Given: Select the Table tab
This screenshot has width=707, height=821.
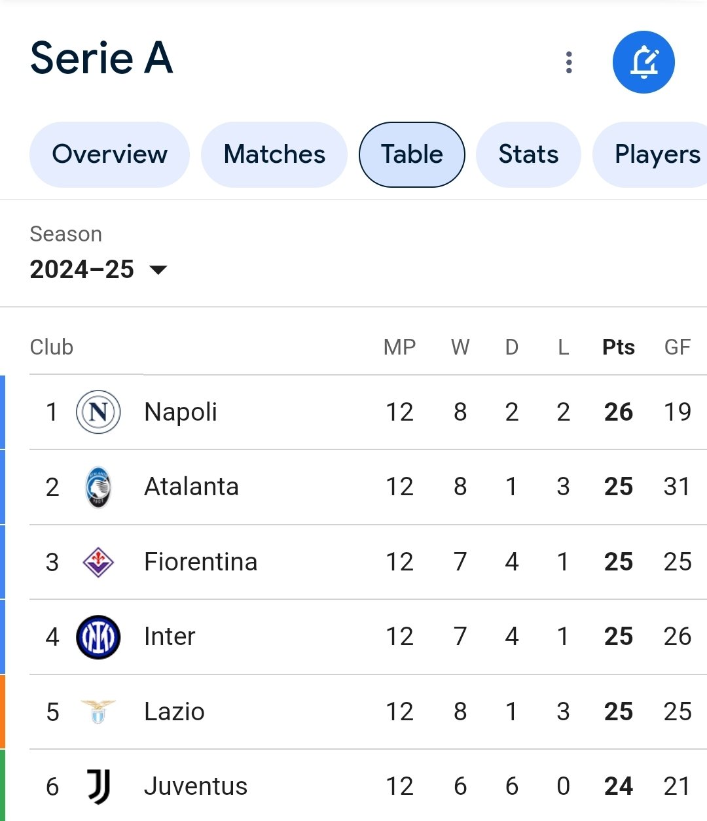Looking at the screenshot, I should [412, 154].
